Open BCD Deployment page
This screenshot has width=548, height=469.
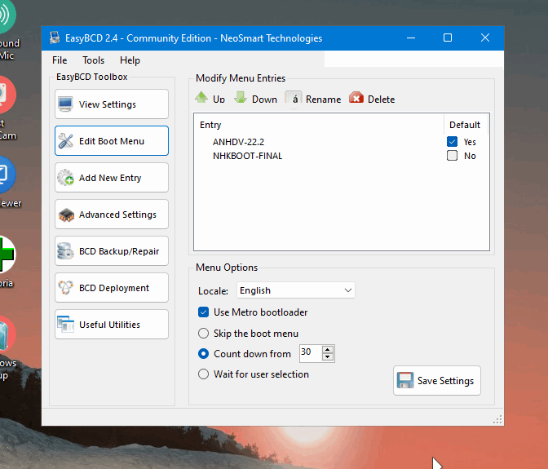tap(112, 288)
